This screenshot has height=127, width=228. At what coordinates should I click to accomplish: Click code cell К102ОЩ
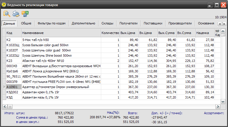pos(14,45)
